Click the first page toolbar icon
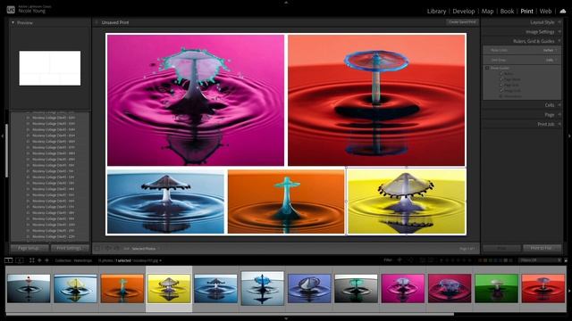 [97, 248]
